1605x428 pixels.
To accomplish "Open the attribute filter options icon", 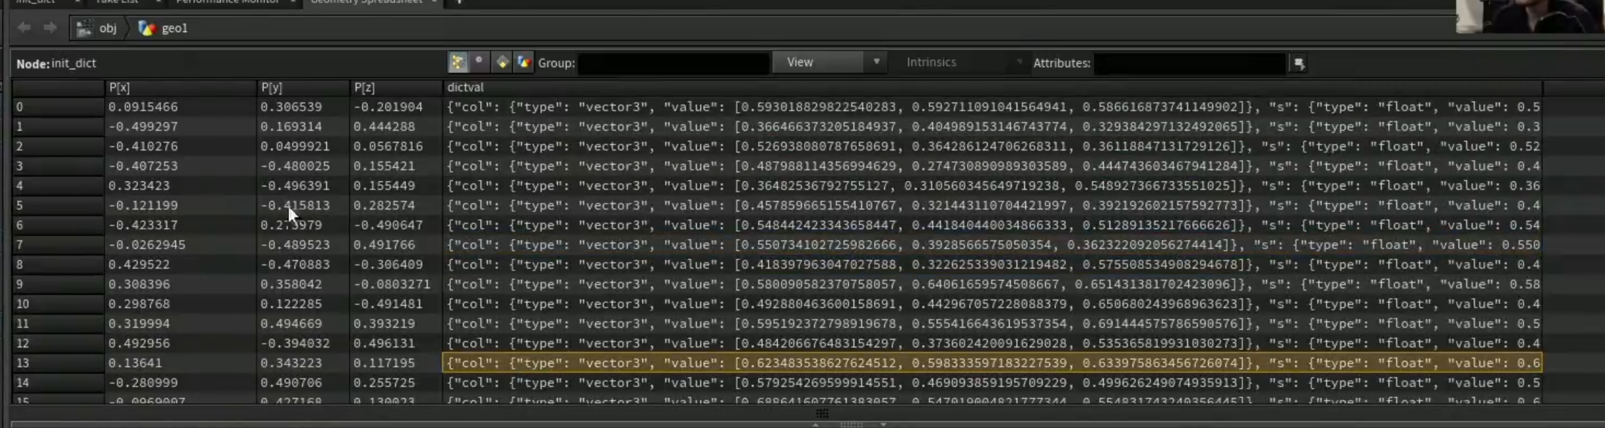I will tap(1299, 63).
